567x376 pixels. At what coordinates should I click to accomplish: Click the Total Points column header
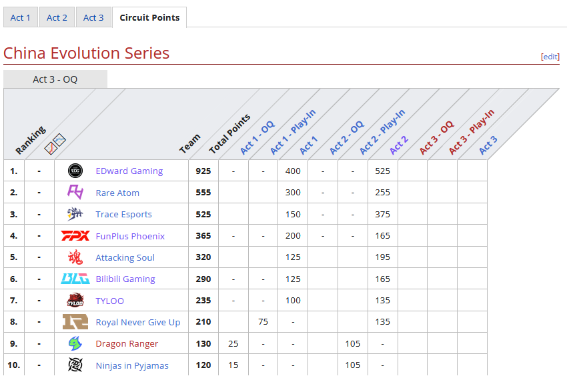[229, 134]
